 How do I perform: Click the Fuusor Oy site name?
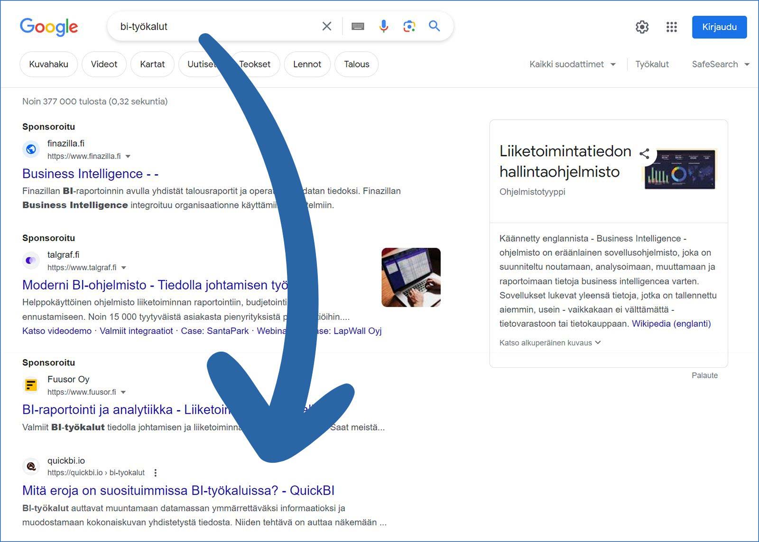coord(68,379)
